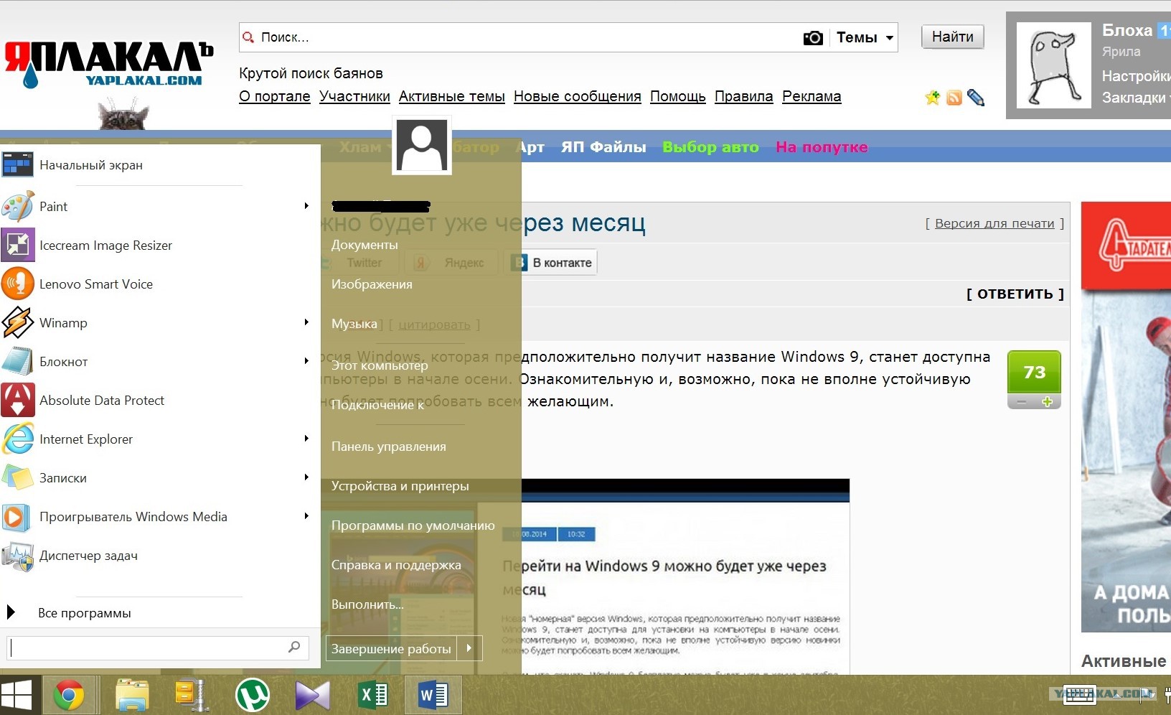Click the Найти search button
This screenshot has height=715, width=1171.
953,37
